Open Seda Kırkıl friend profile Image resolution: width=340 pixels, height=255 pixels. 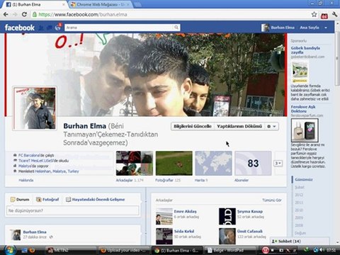[x=184, y=231]
